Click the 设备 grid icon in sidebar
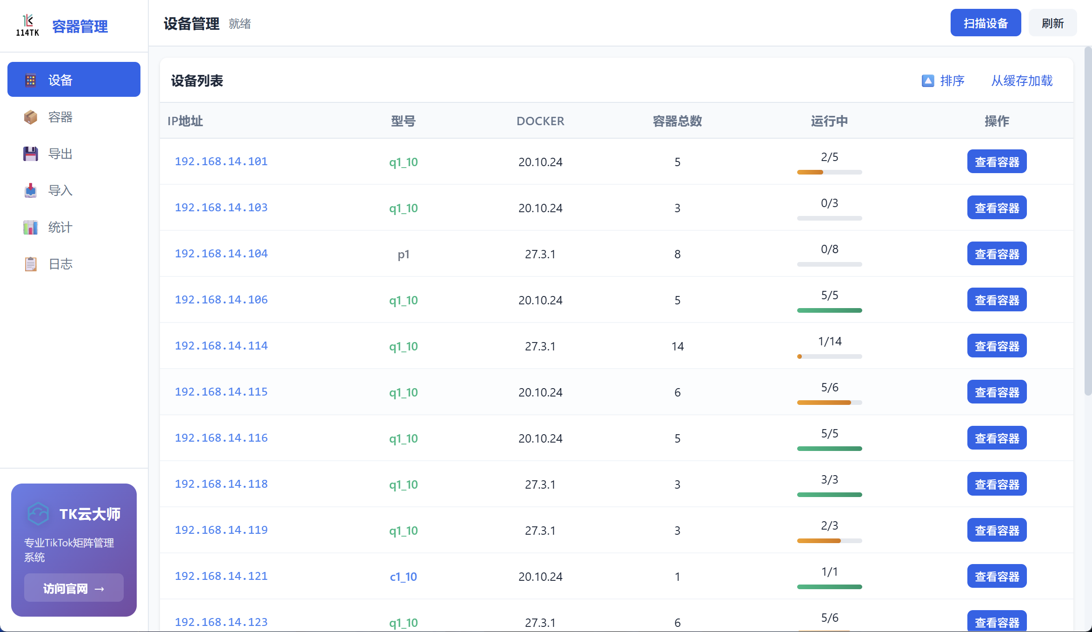The width and height of the screenshot is (1092, 632). [31, 80]
